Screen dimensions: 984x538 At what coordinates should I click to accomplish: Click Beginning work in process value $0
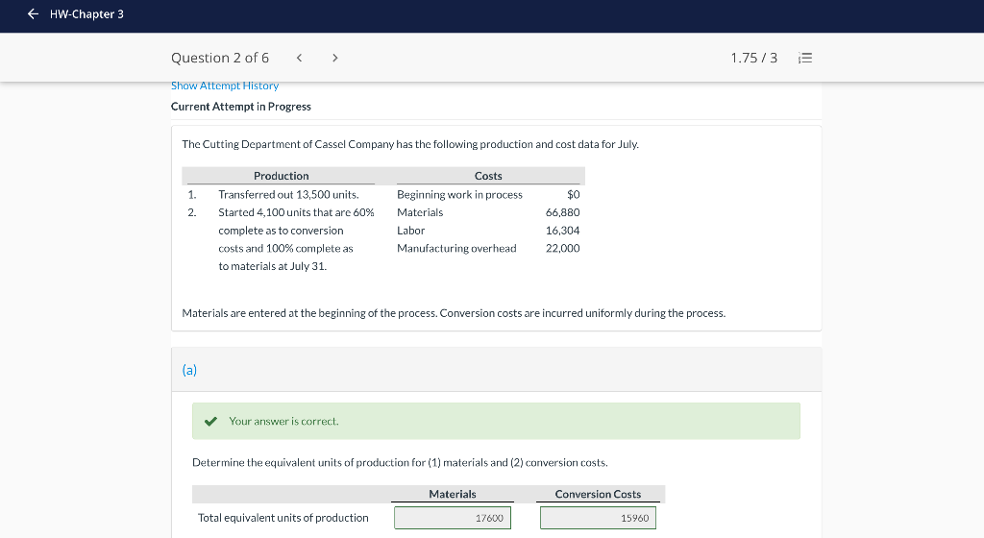(573, 194)
